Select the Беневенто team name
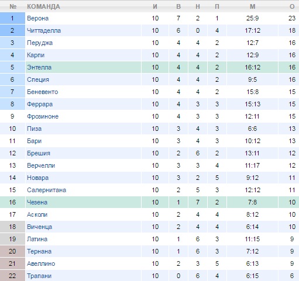 (43, 92)
